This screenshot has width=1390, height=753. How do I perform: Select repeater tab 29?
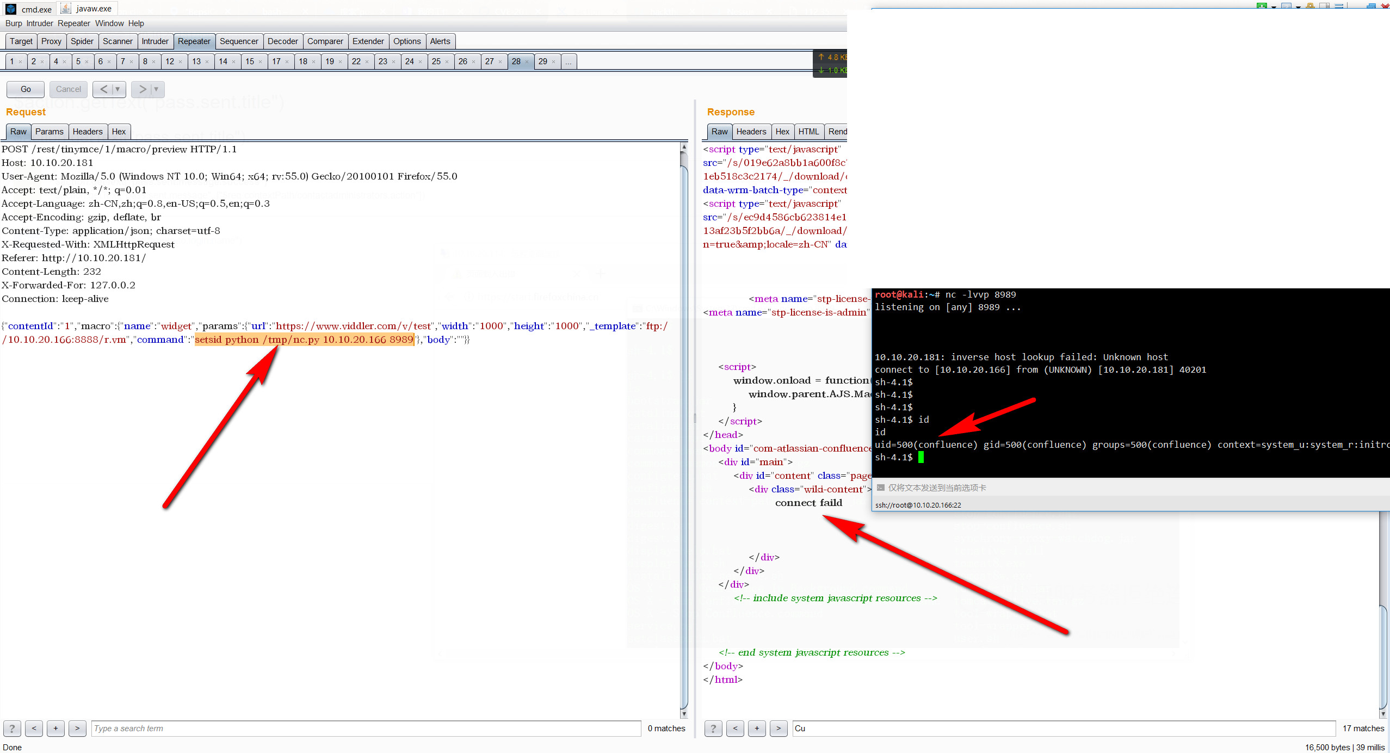[x=542, y=61]
